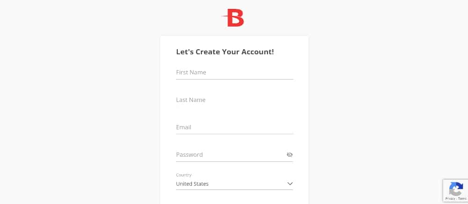The height and width of the screenshot is (204, 468).
Task: Open the reCAPTCHA Privacy link
Action: 449,199
